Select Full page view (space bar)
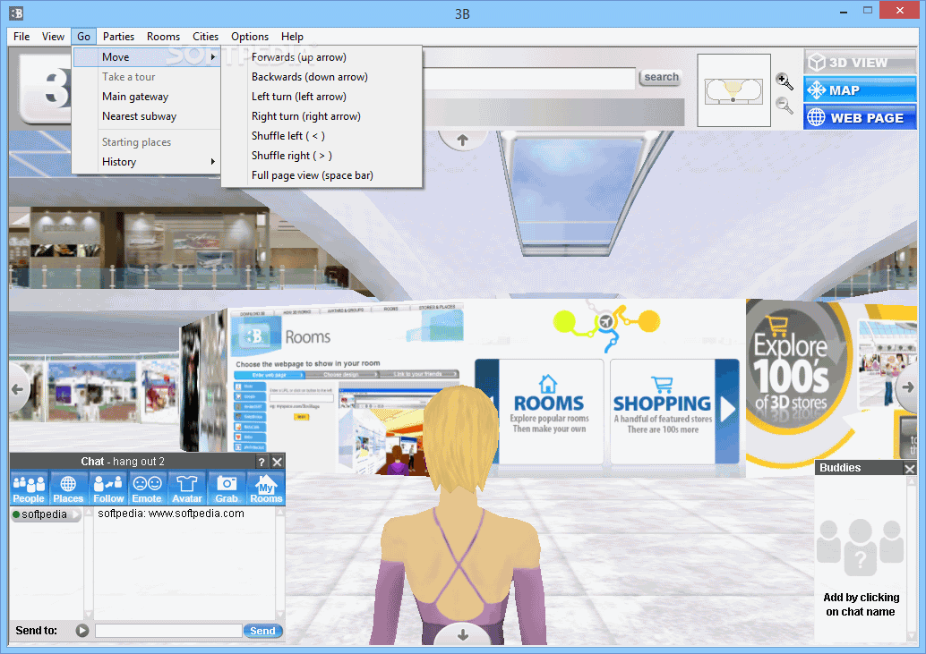This screenshot has height=654, width=926. click(x=322, y=175)
